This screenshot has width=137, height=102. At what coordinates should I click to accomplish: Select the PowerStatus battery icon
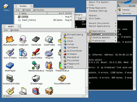pos(60,65)
